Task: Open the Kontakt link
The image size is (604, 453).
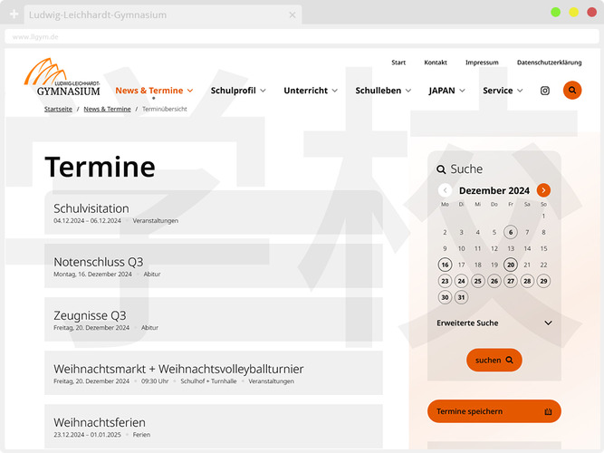Action: pos(436,63)
